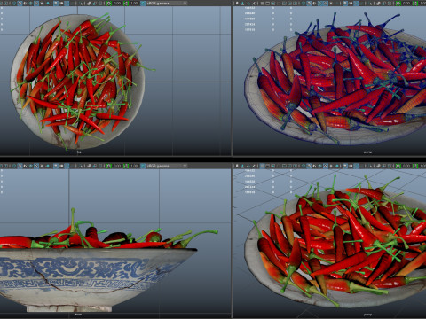The image size is (426, 319).
Task: Click isolate select in upper persp toolbar
Action: [371, 4]
